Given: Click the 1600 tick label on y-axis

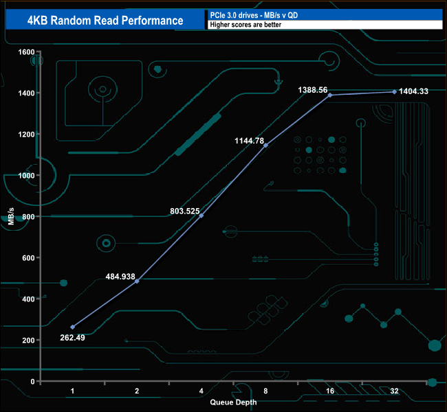Looking at the screenshot, I should [26, 51].
